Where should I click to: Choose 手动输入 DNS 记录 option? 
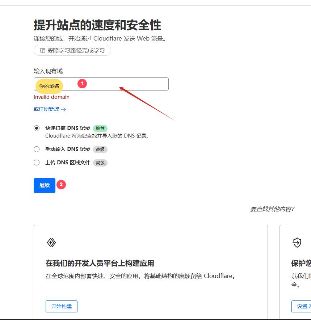tap(37, 149)
